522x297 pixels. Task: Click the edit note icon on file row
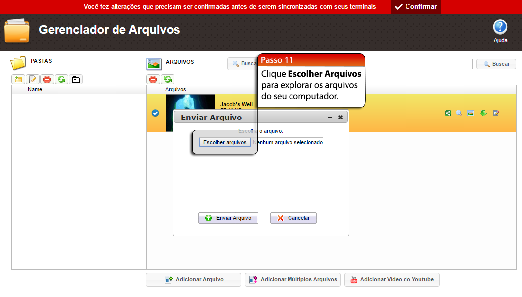tap(496, 113)
